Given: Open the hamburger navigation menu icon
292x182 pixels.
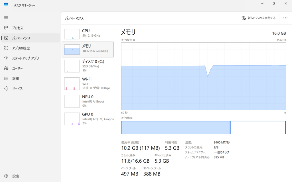Looking at the screenshot, I should click(x=6, y=18).
